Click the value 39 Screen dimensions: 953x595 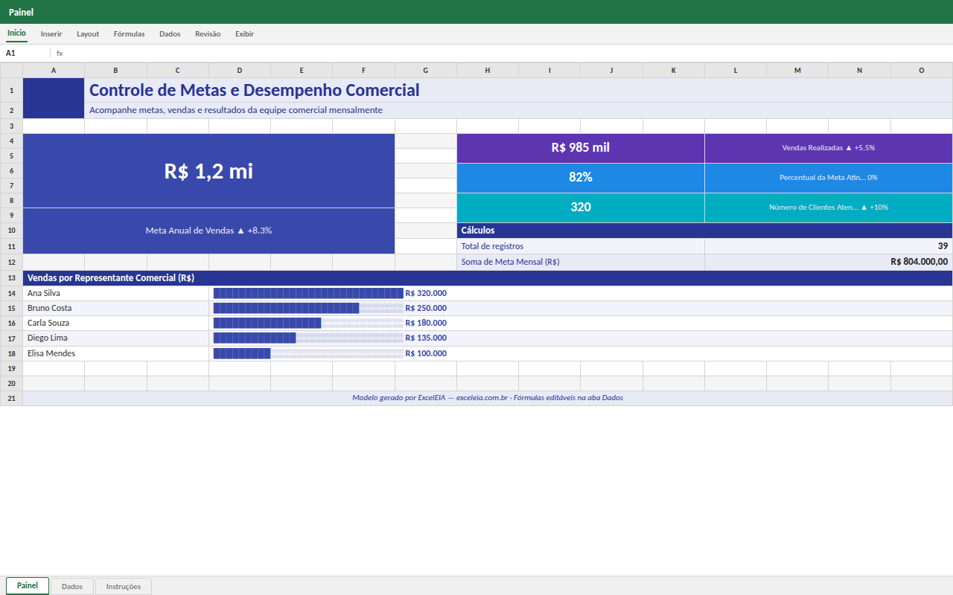[829, 246]
